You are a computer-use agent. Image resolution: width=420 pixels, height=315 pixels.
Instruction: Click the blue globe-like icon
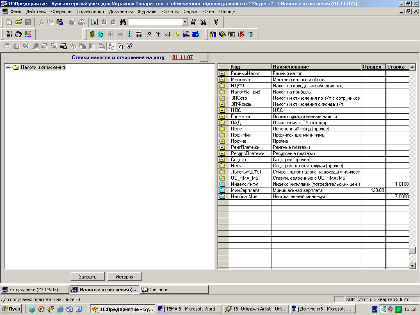tap(196, 34)
